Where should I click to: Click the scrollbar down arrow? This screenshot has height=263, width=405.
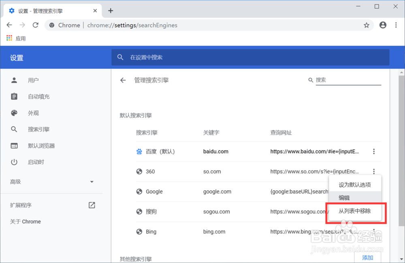coord(401,259)
